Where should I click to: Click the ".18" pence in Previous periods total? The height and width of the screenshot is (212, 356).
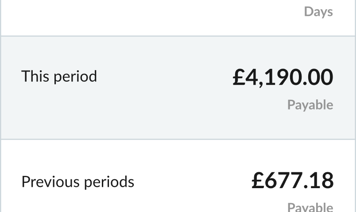click(x=319, y=181)
